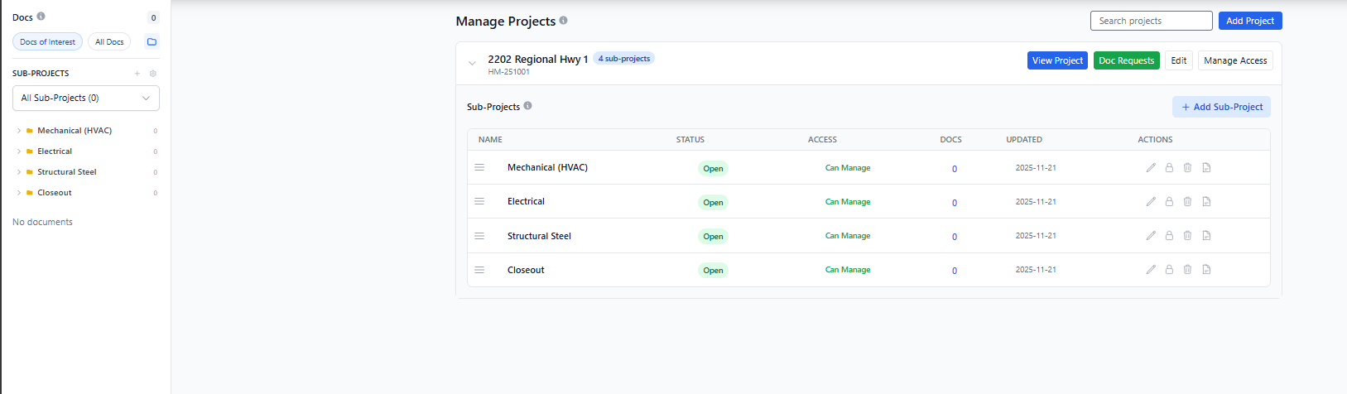
Task: Click the 4 sub-projects badge
Action: (623, 59)
